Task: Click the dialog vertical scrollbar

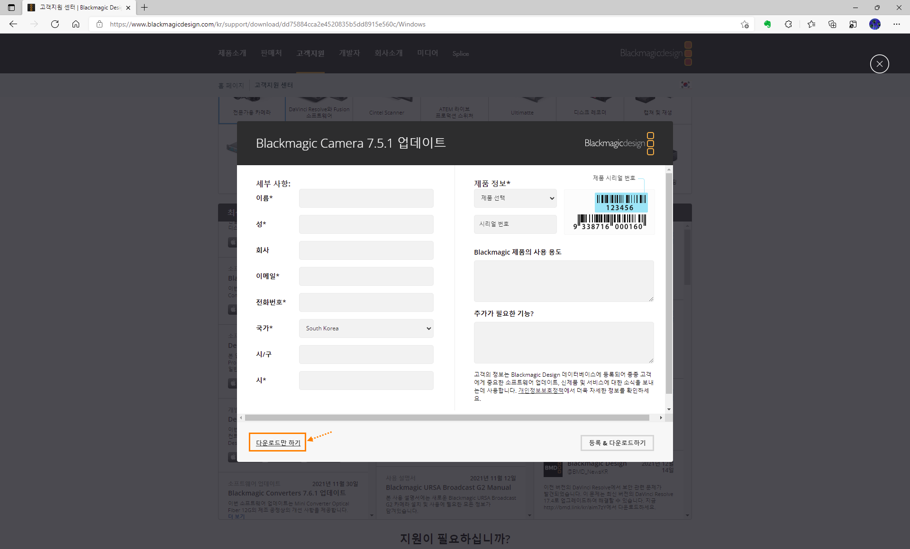Action: 669,283
